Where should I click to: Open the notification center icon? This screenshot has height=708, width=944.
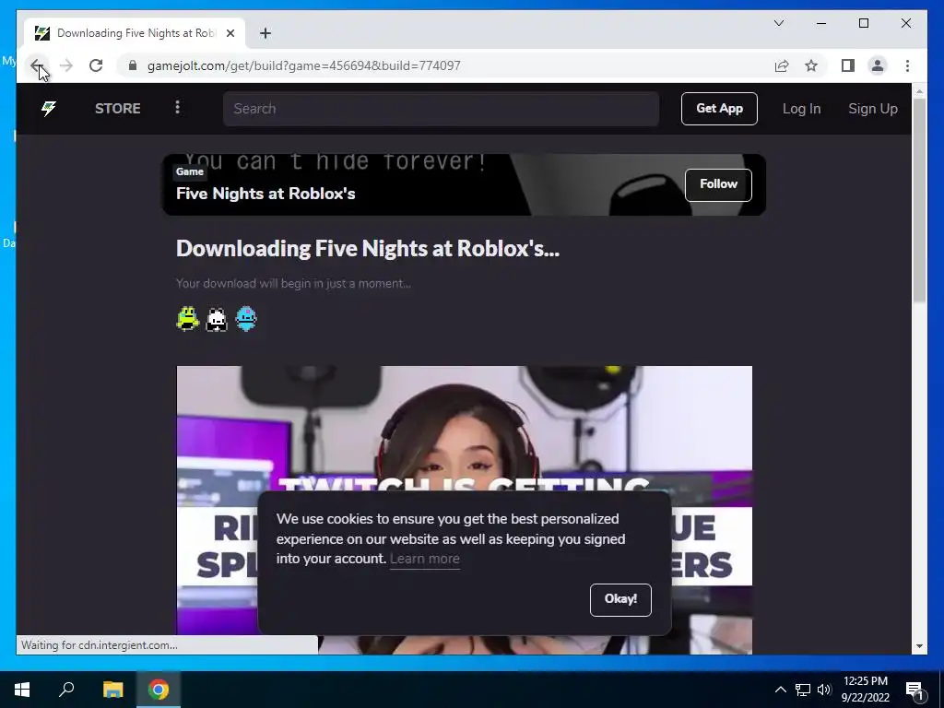coord(914,690)
